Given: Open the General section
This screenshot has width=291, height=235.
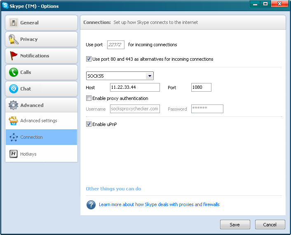Looking at the screenshot, I should tap(41, 23).
